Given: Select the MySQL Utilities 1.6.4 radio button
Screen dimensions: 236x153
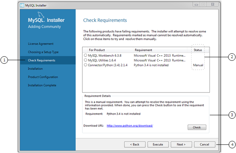Looking at the screenshot, I should tap(85, 60).
